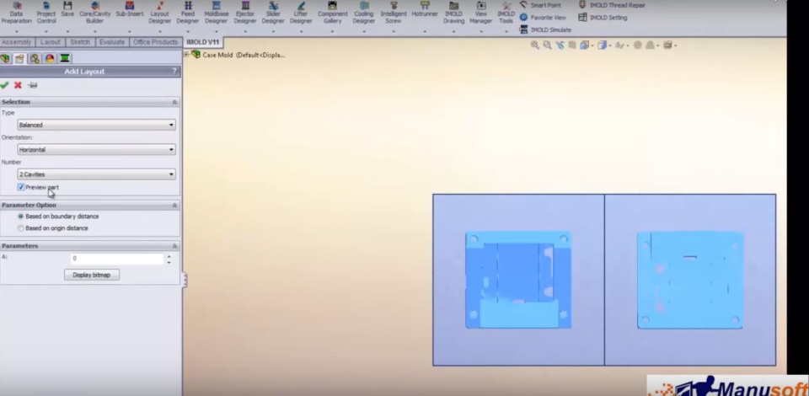Open the fifth green-and-black manager tab
809x396 pixels.
[x=65, y=58]
